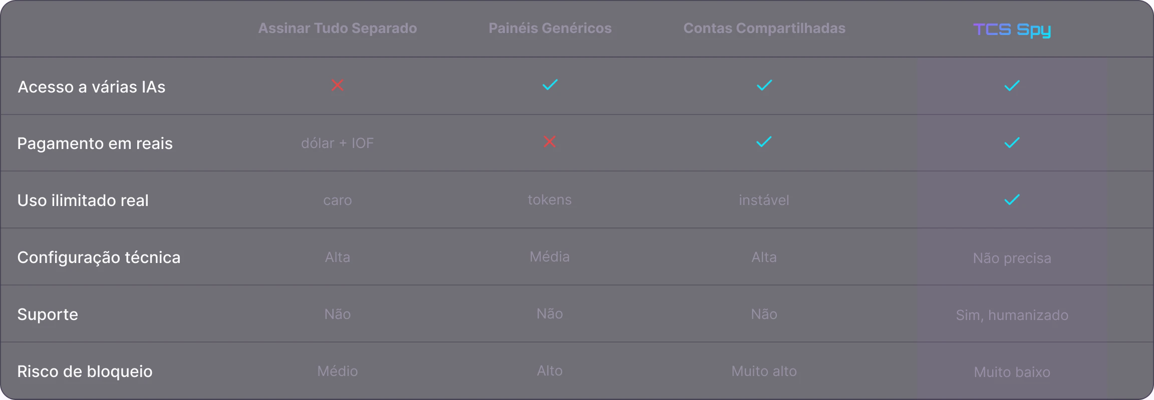Viewport: 1154px width, 400px height.
Task: Click Painéis Genéricos checkmark for Acesso a várias IAs
Action: [x=550, y=85]
